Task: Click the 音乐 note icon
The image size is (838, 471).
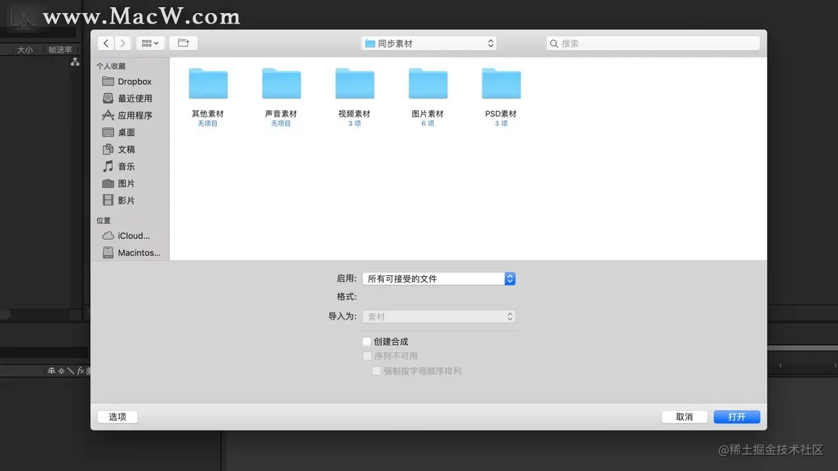Action: click(108, 167)
